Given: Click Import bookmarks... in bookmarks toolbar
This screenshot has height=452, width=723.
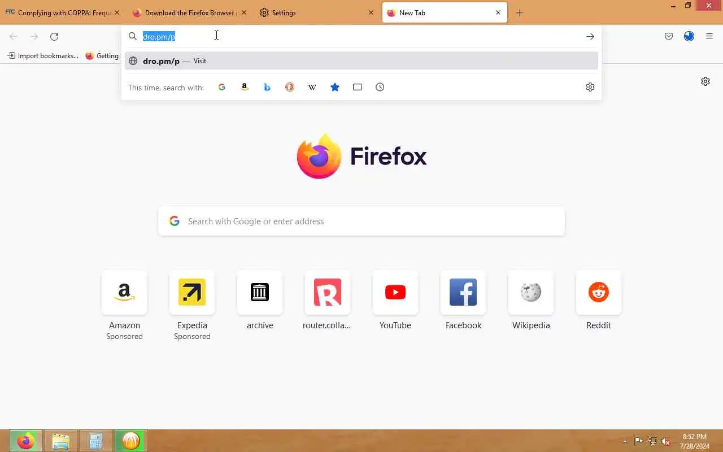Looking at the screenshot, I should click(x=43, y=56).
